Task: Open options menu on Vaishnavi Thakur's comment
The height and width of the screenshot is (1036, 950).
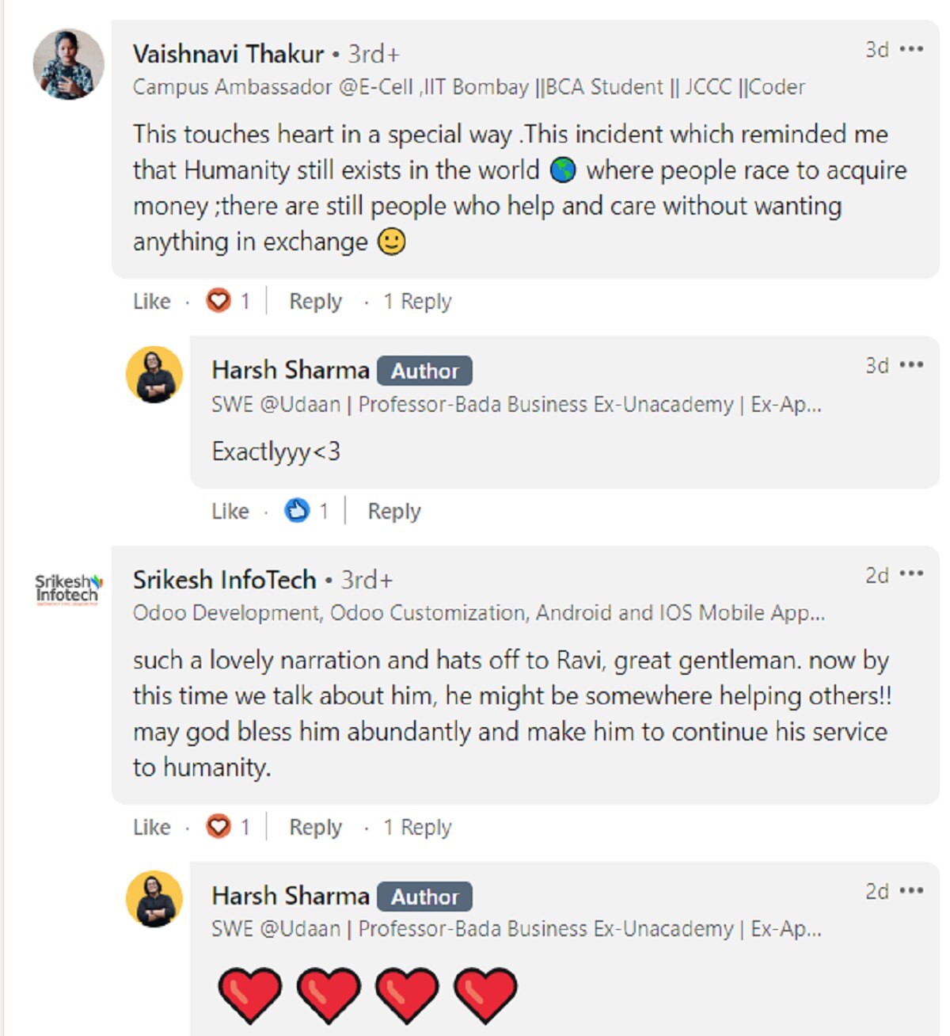Action: 912,49
